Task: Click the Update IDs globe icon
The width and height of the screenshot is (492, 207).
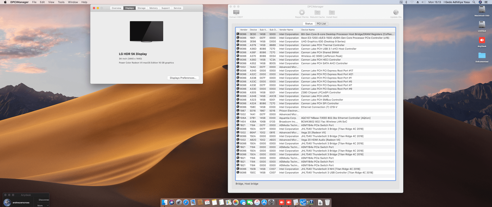Action: click(396, 13)
